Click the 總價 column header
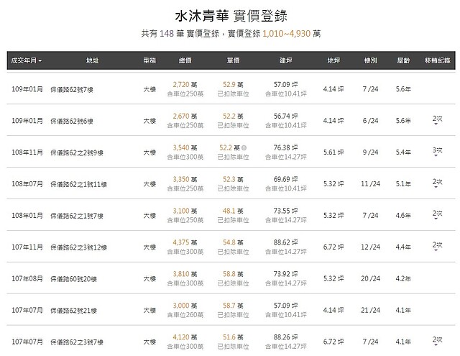460x356 pixels. click(x=185, y=60)
